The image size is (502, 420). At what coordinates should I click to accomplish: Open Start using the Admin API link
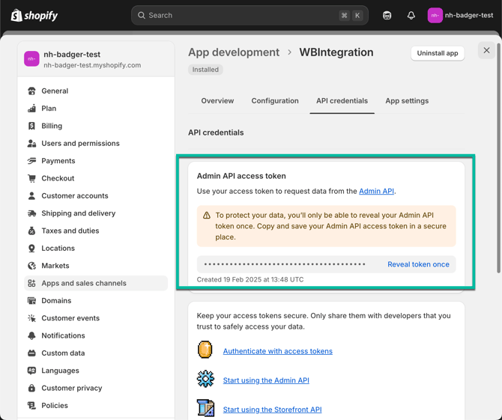click(266, 380)
